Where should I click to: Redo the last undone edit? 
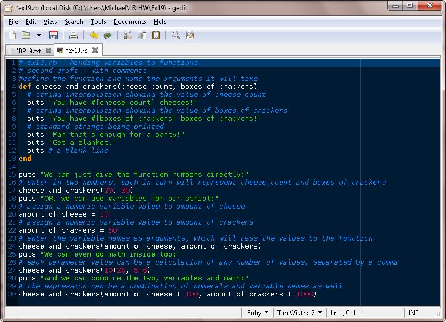tap(107, 35)
